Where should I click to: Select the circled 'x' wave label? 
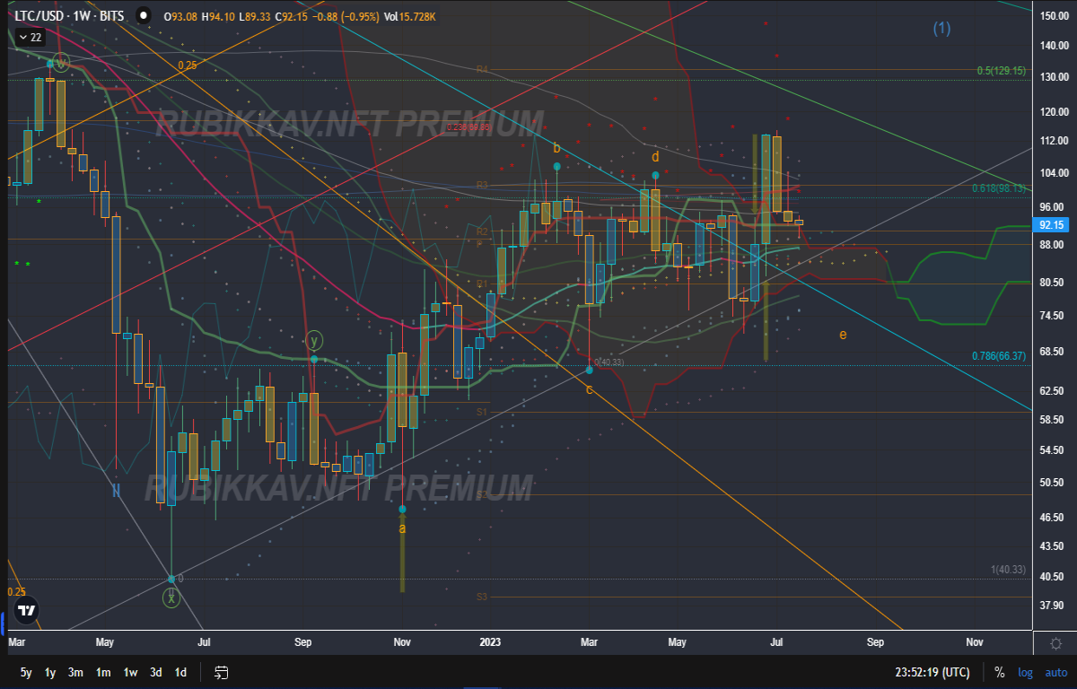click(x=171, y=598)
